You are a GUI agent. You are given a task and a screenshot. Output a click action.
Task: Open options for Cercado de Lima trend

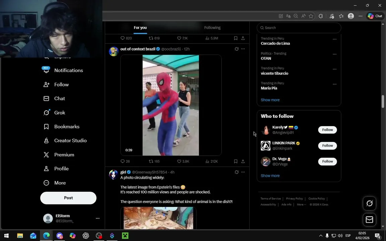pos(334,39)
